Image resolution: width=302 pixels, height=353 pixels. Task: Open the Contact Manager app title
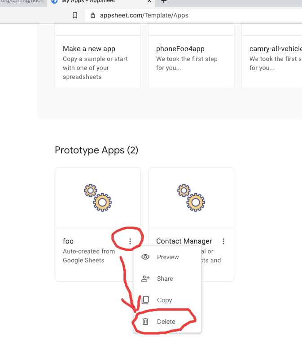point(184,241)
